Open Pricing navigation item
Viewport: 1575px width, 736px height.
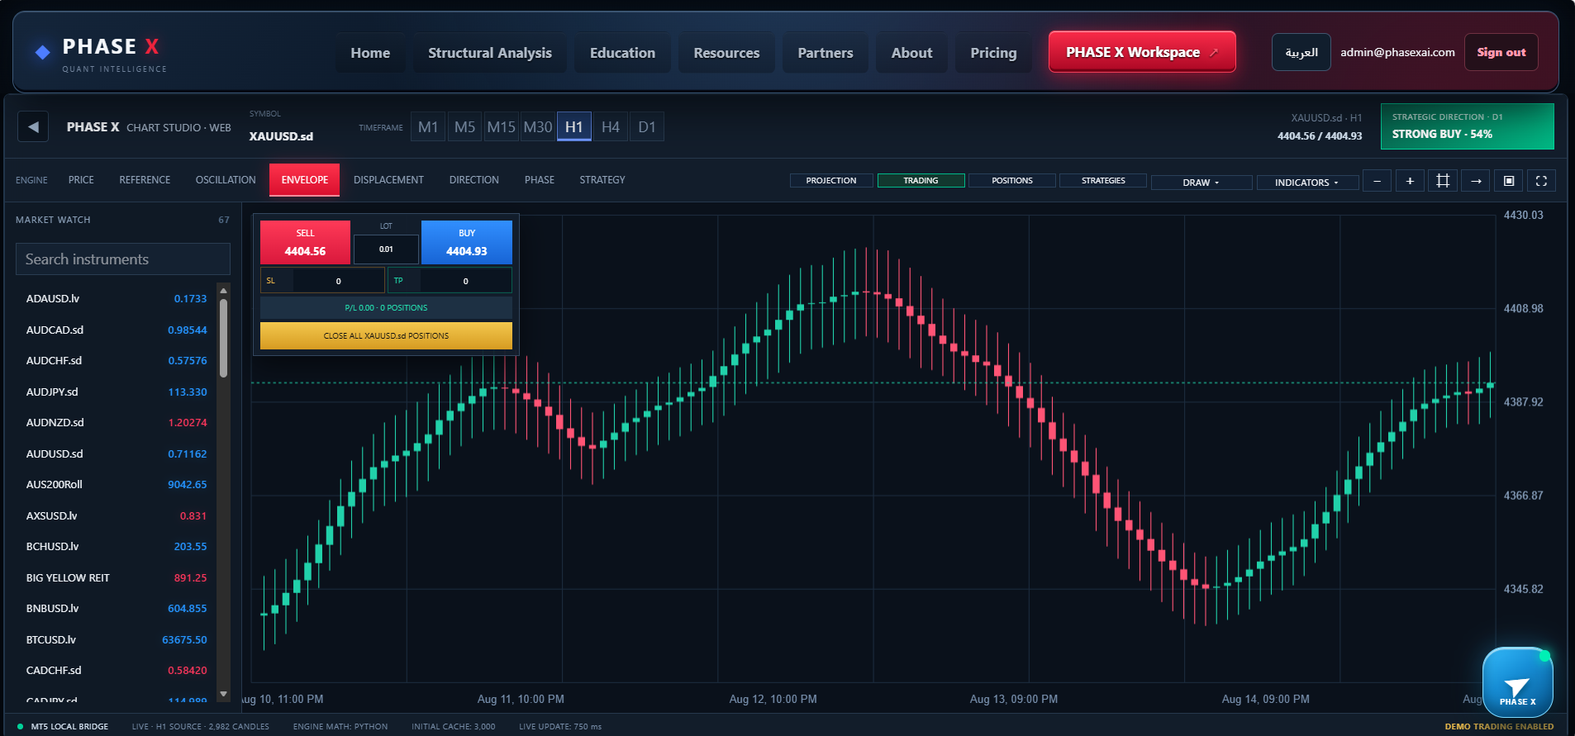click(x=993, y=53)
